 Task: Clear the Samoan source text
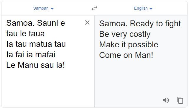click(x=87, y=23)
